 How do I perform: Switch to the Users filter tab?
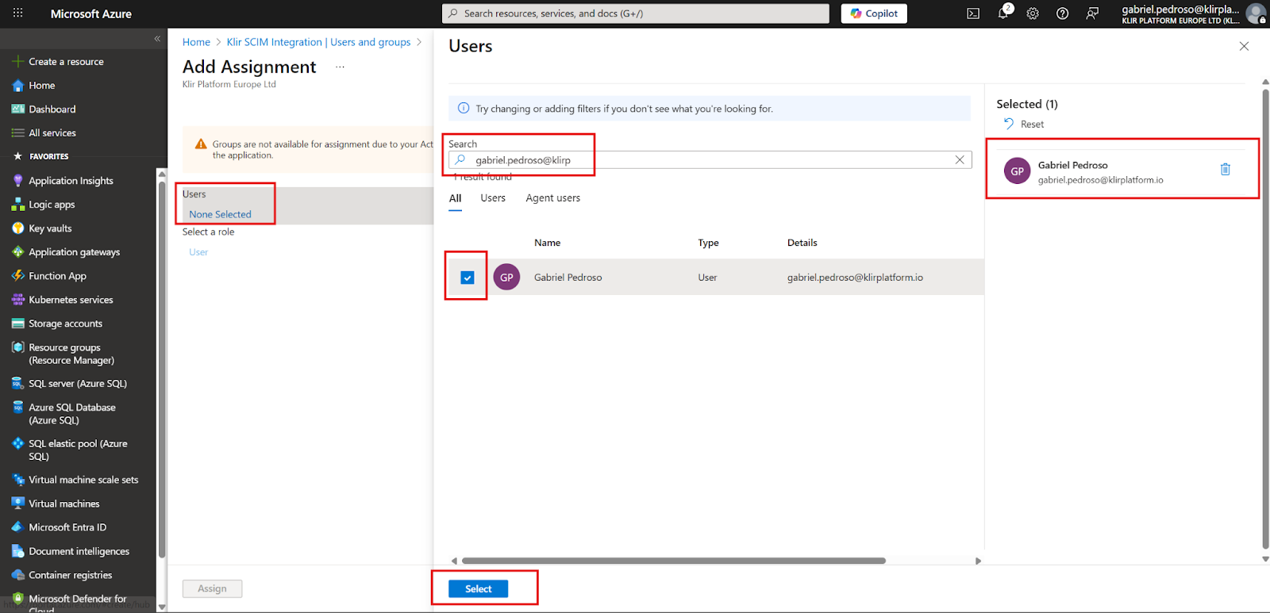(492, 198)
